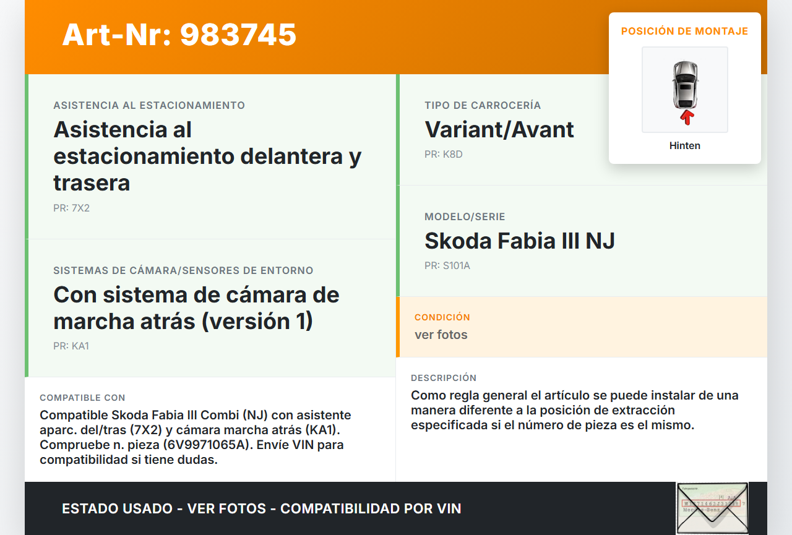Select the 'Hinten' position caption

685,146
